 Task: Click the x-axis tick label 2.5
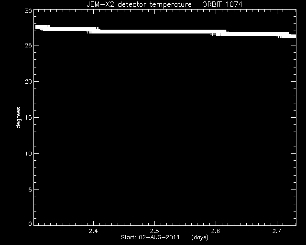click(154, 231)
